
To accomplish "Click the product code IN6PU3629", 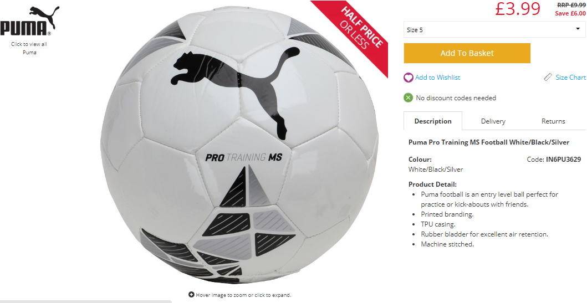I will pyautogui.click(x=563, y=160).
